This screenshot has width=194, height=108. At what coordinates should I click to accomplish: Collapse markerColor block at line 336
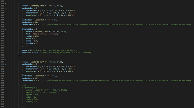click(x=6, y=64)
